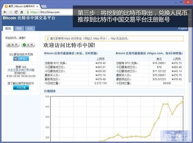Select today's low price ¥456.00
193x143 pixels.
(101, 71)
